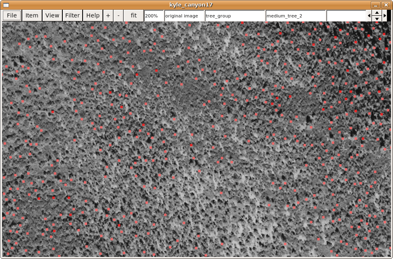This screenshot has width=393, height=259.
Task: Close the kyle_canyon17 window
Action: pos(386,5)
